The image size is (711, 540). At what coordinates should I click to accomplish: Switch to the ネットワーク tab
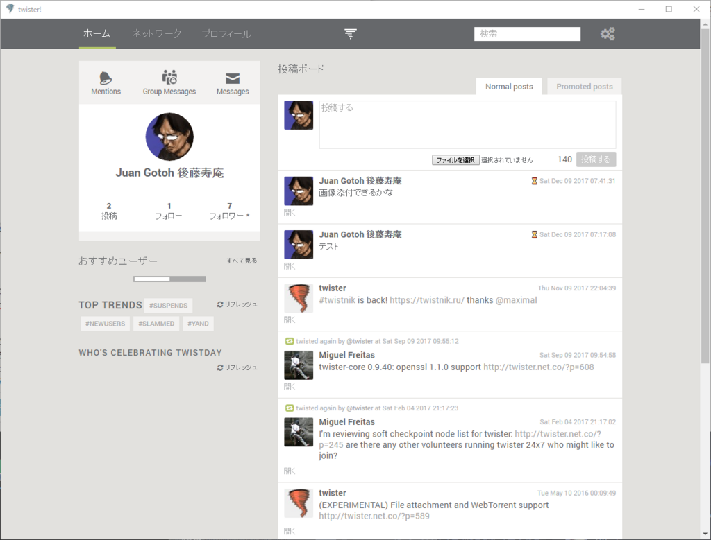156,33
